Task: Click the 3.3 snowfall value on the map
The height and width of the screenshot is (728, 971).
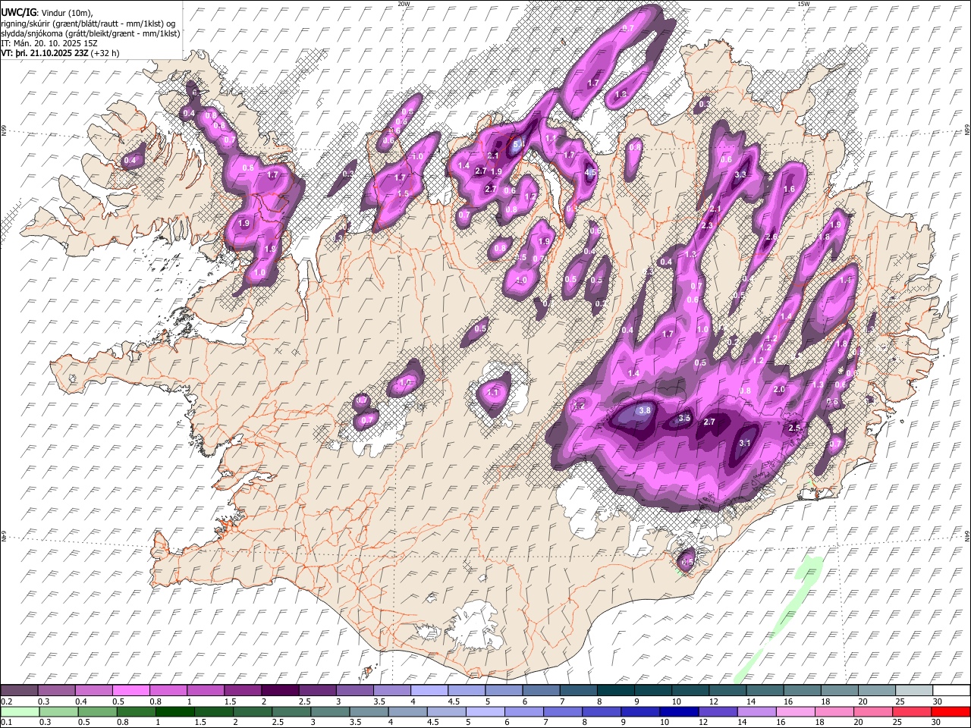Action: point(741,174)
